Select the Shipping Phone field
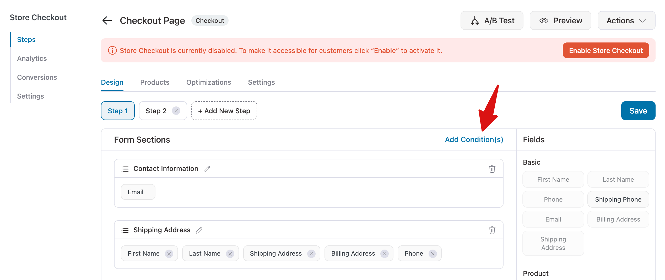Screen dimensions: 665x280 pyautogui.click(x=618, y=199)
